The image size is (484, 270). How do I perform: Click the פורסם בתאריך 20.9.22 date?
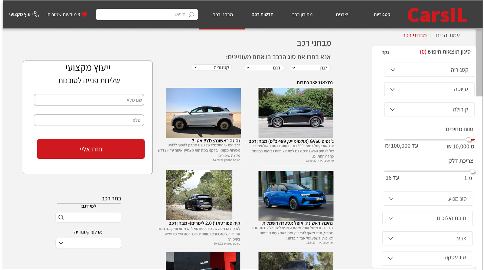click(x=227, y=244)
